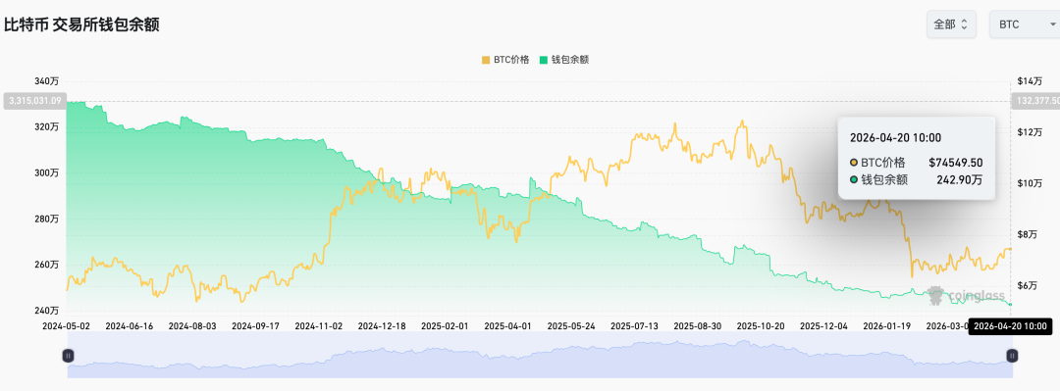
Task: Click the 2026-01-19 date label
Action: [886, 325]
